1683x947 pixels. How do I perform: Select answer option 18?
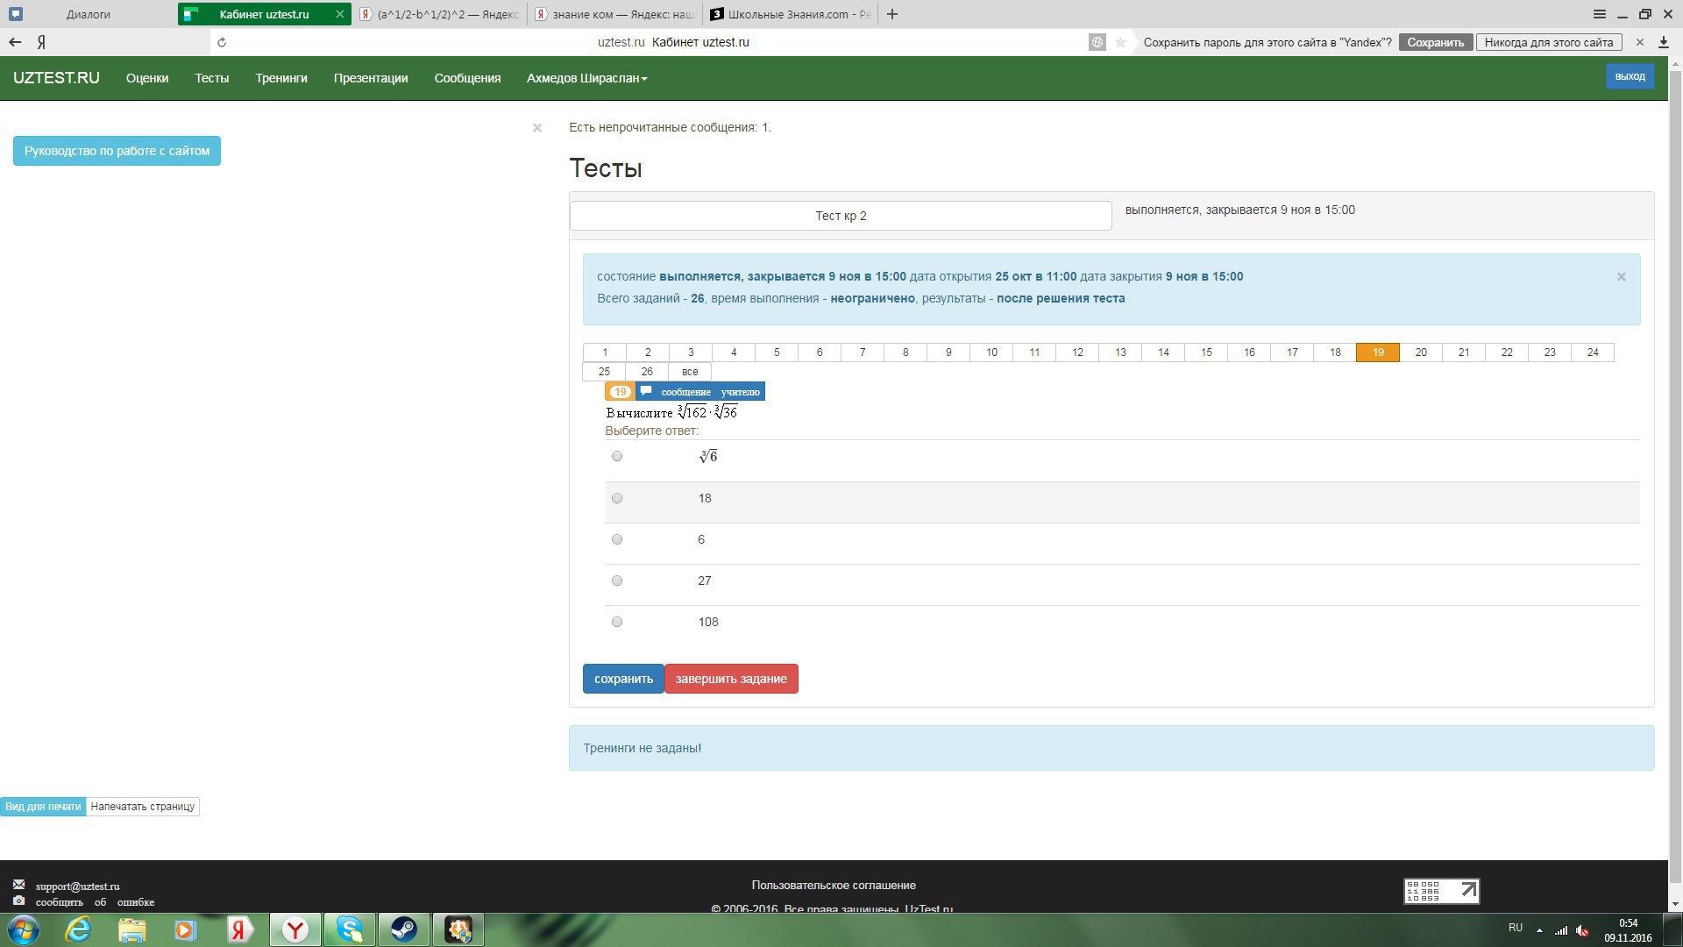pyautogui.click(x=617, y=498)
